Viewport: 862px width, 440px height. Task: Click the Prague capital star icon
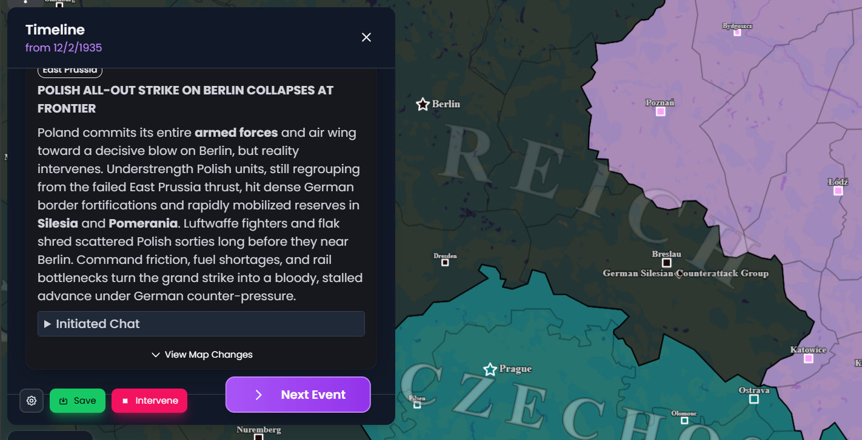click(490, 369)
